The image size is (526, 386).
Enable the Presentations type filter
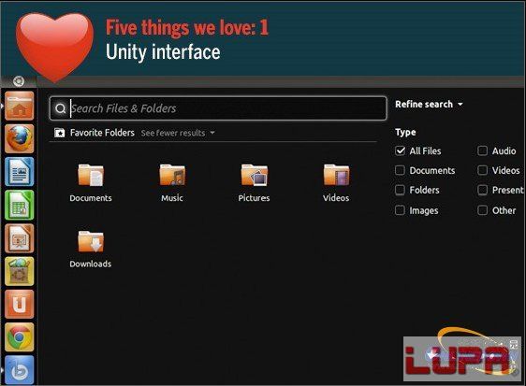pyautogui.click(x=482, y=190)
